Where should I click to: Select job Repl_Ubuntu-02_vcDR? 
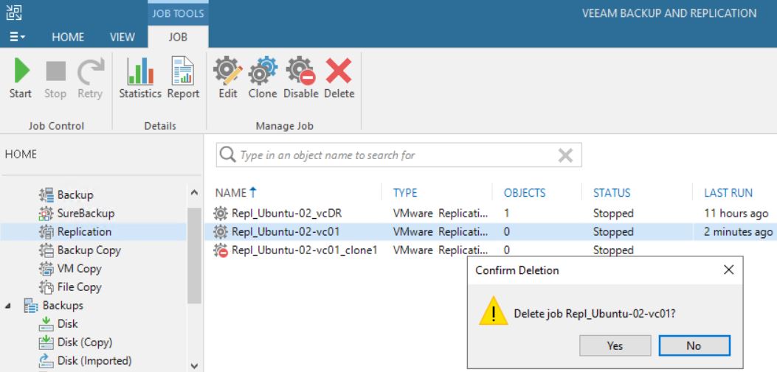286,214
